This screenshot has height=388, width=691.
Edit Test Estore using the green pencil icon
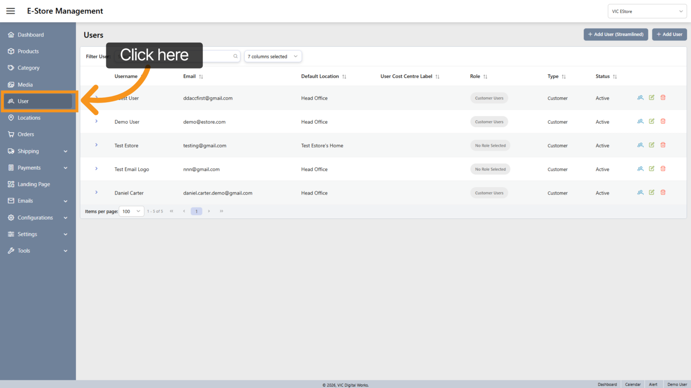tap(652, 145)
